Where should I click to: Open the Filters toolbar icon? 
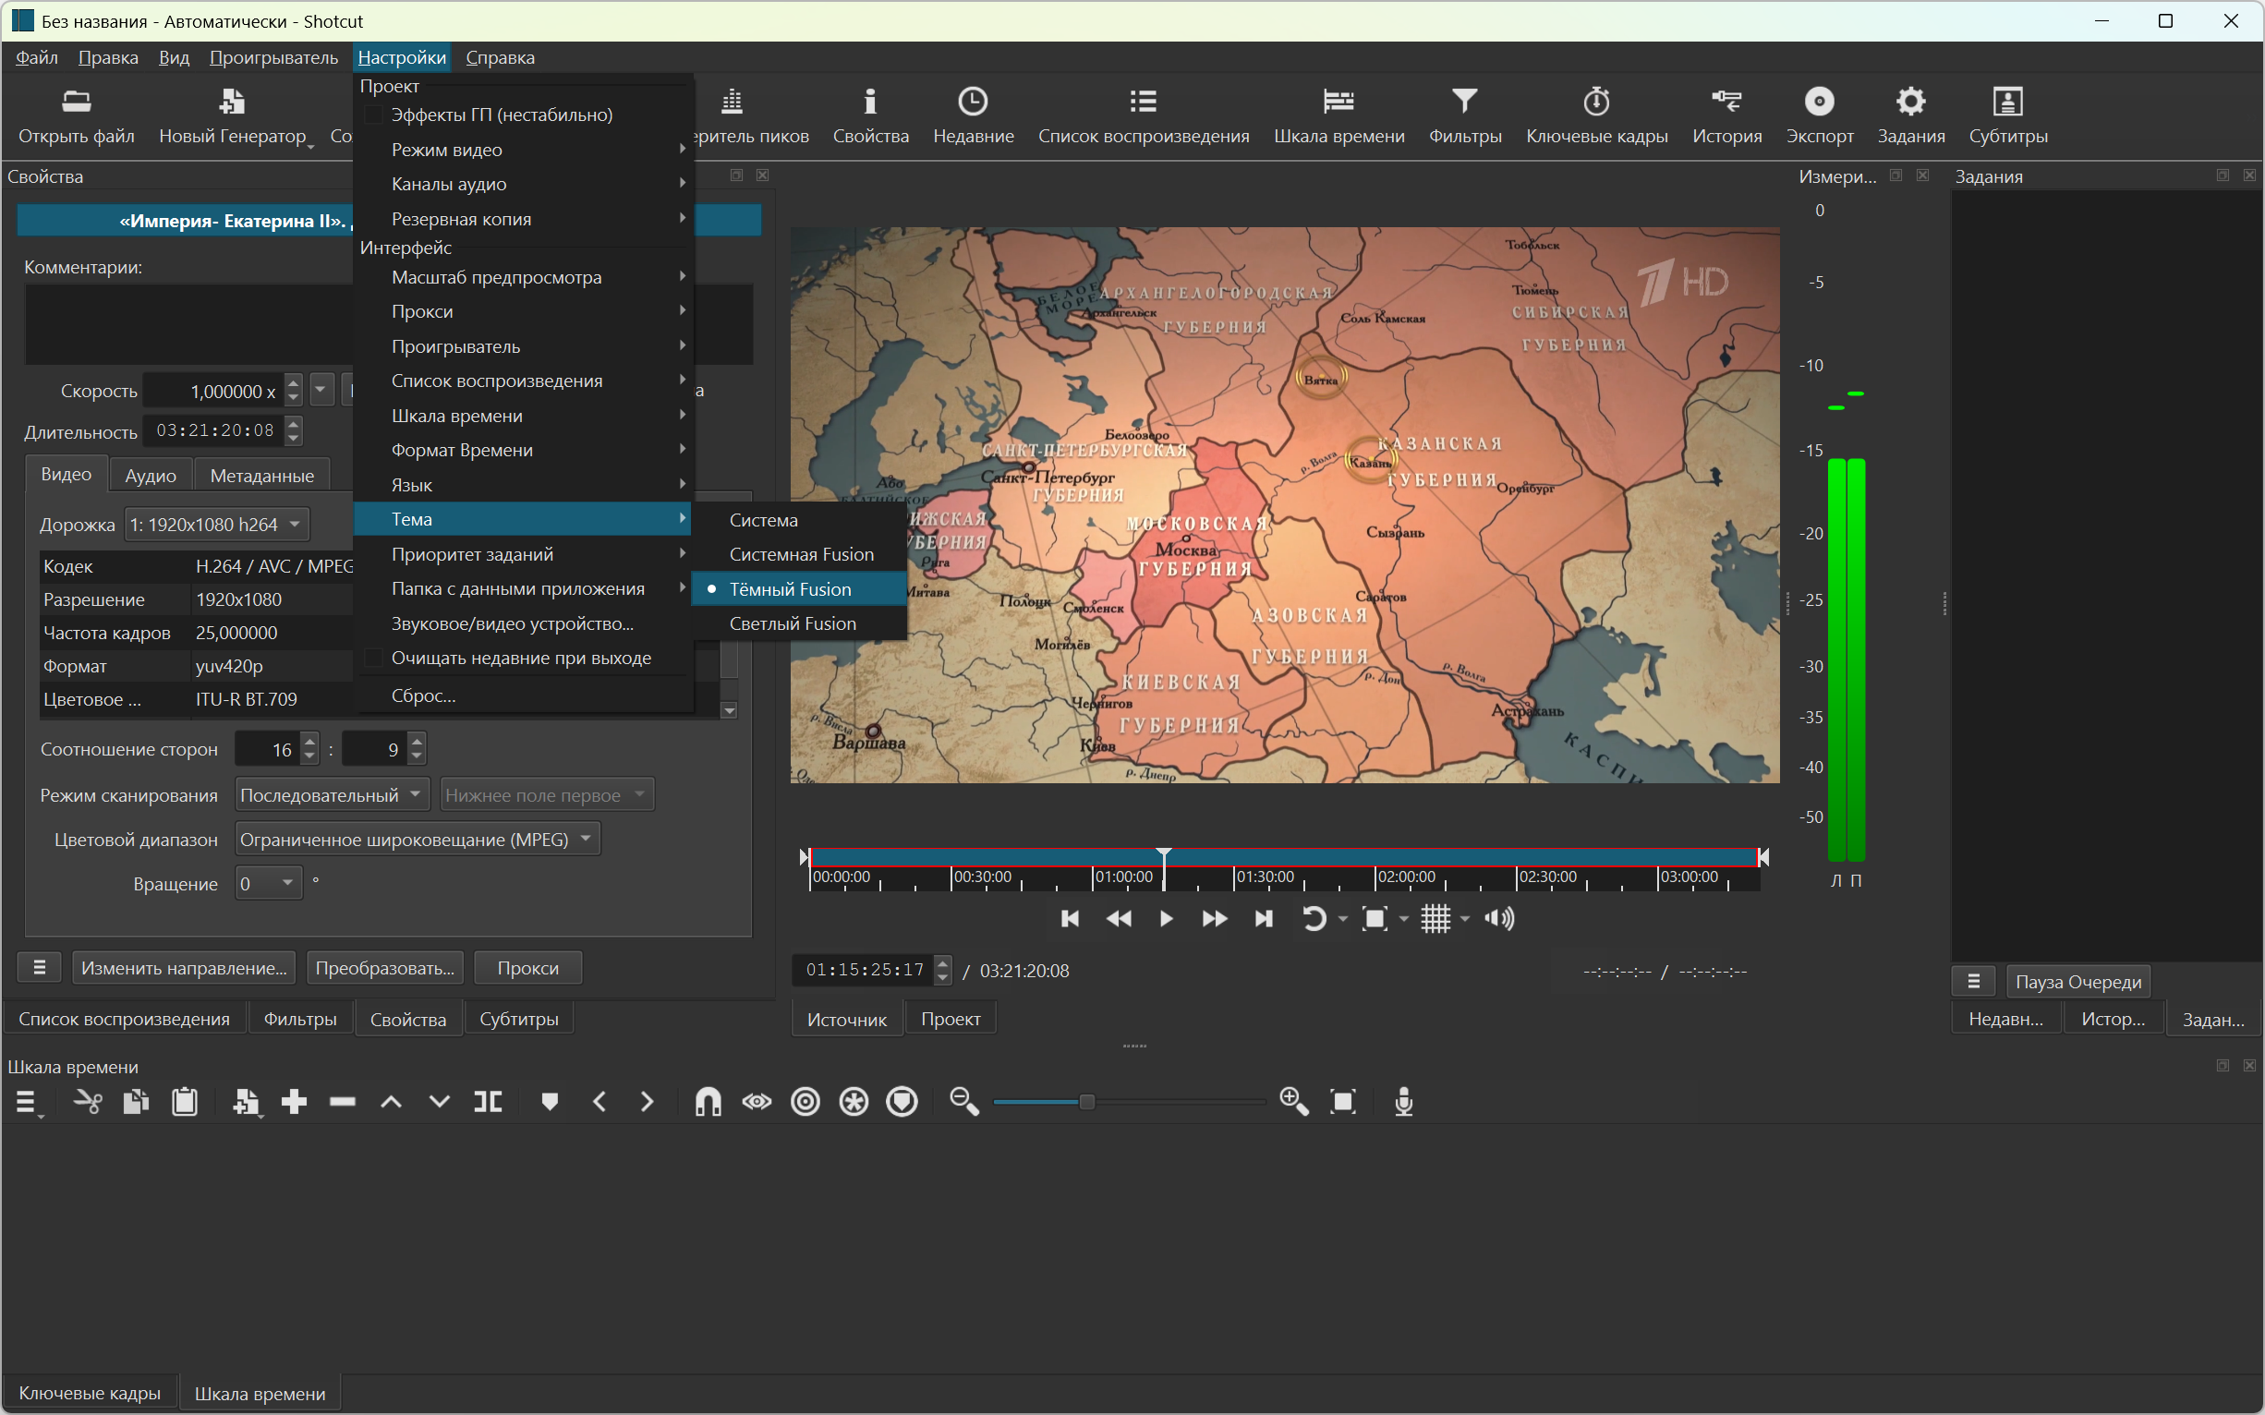coord(1464,101)
